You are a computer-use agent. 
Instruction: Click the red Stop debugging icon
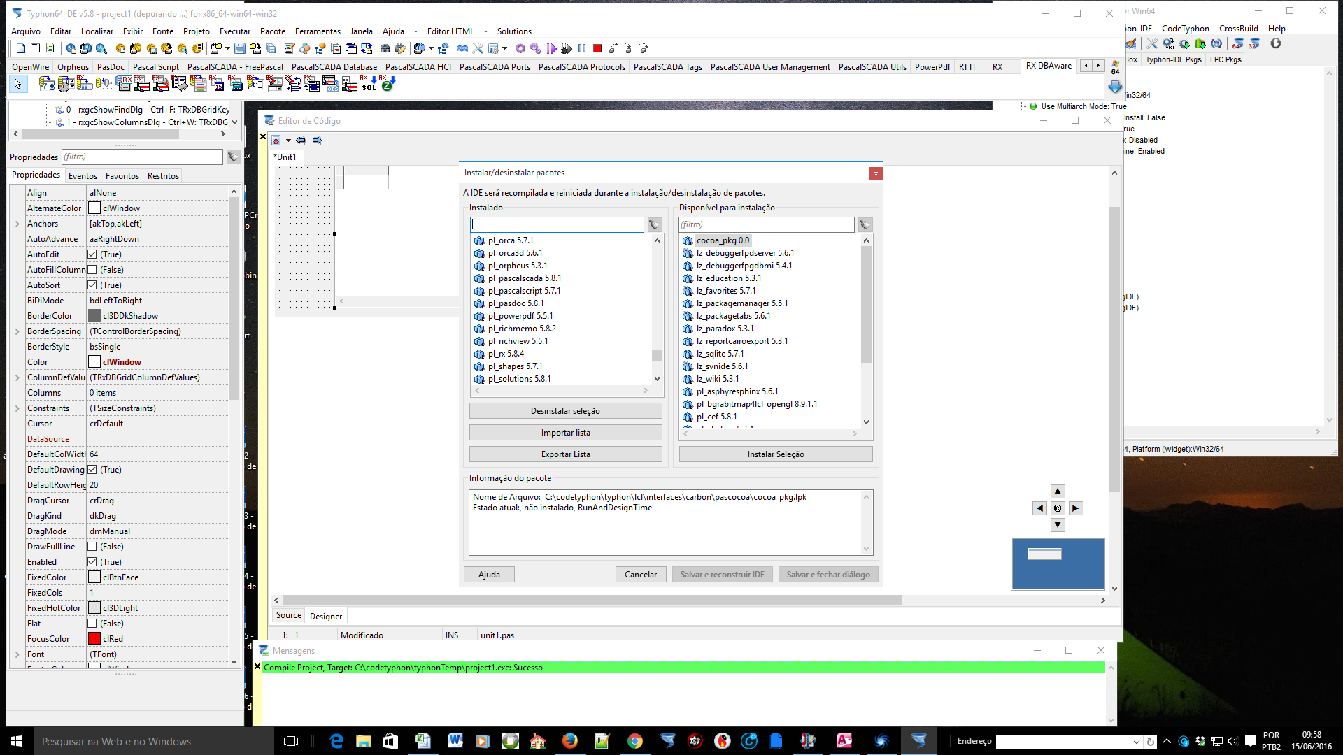pyautogui.click(x=597, y=48)
